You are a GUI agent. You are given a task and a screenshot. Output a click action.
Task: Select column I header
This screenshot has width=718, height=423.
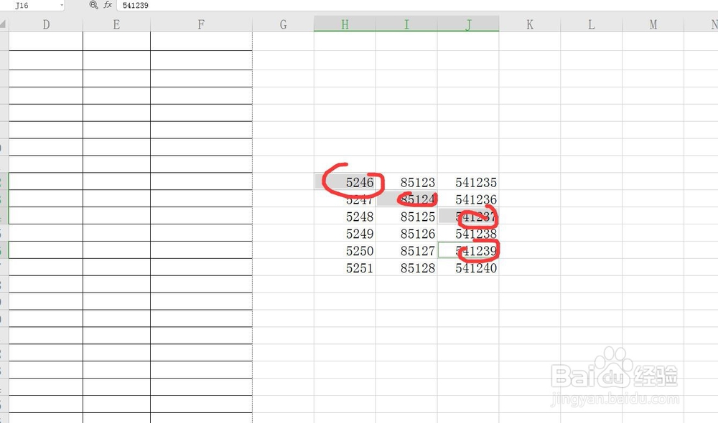click(x=406, y=24)
